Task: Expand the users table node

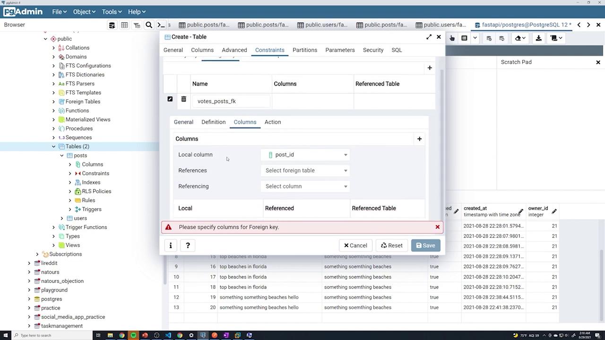Action: click(62, 218)
